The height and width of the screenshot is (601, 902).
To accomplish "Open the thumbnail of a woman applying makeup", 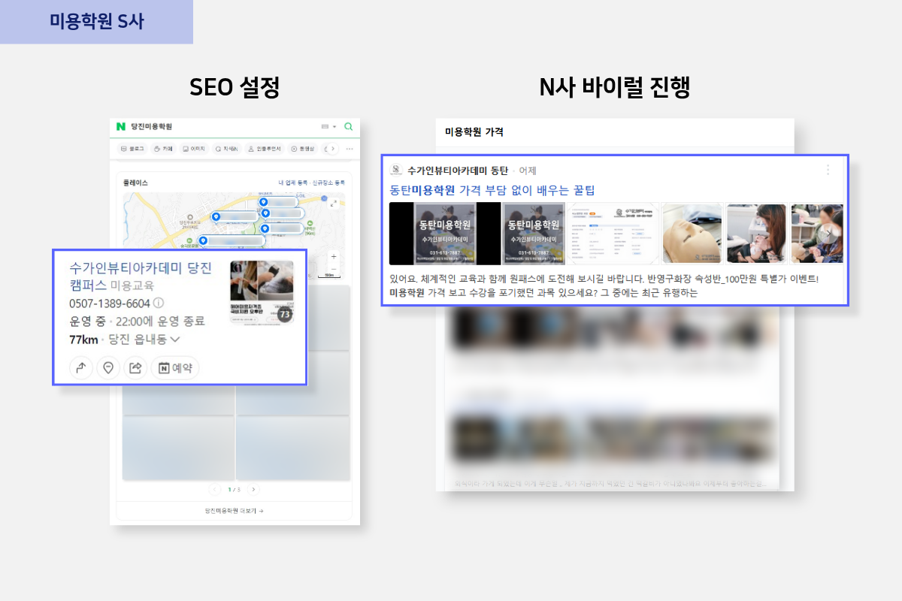I will (756, 234).
